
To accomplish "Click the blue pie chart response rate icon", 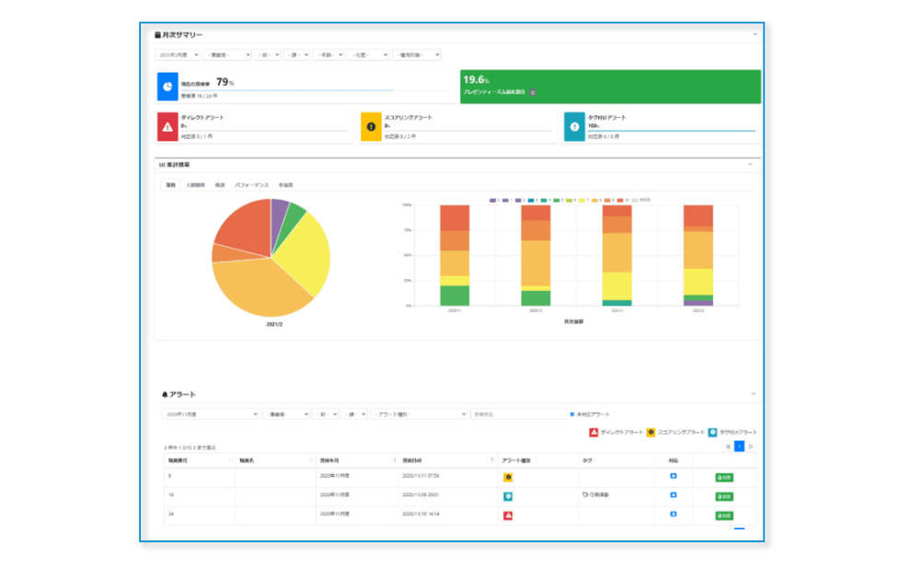I will (x=167, y=86).
